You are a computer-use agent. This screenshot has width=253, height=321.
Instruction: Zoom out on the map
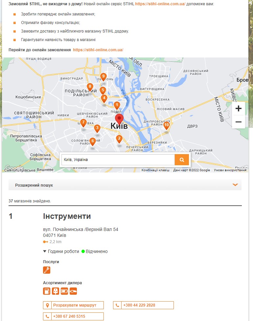pyautogui.click(x=239, y=122)
